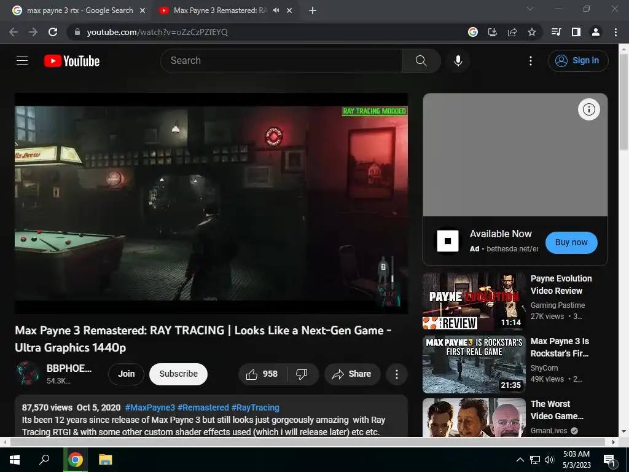View site information padlock icon
This screenshot has height=472, width=629.
[x=77, y=32]
